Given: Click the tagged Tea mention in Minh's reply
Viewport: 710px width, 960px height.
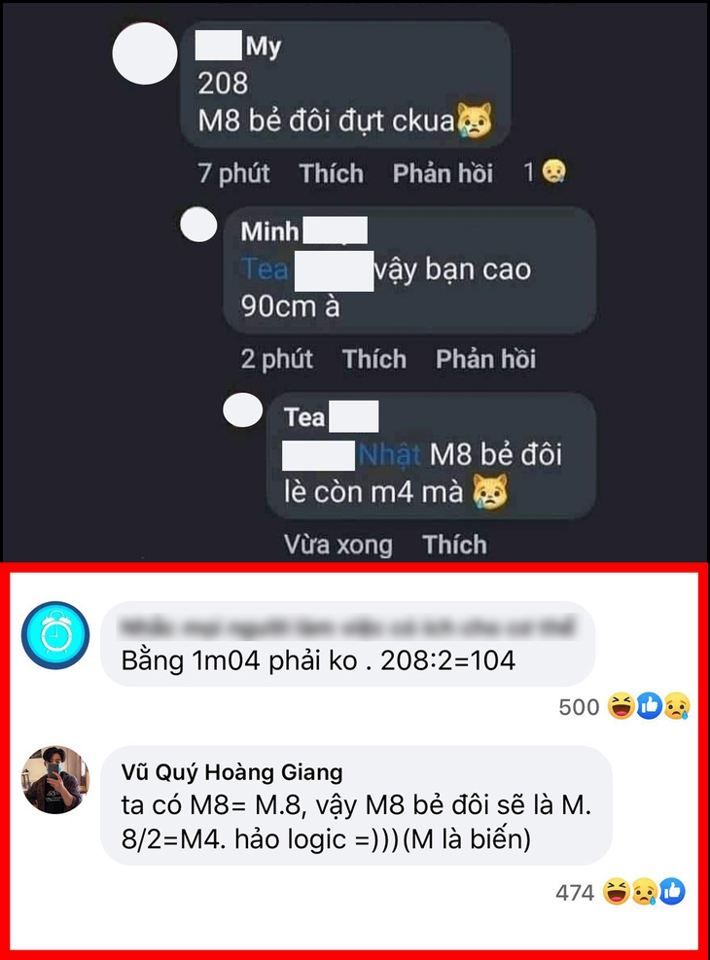Looking at the screenshot, I should [x=265, y=269].
